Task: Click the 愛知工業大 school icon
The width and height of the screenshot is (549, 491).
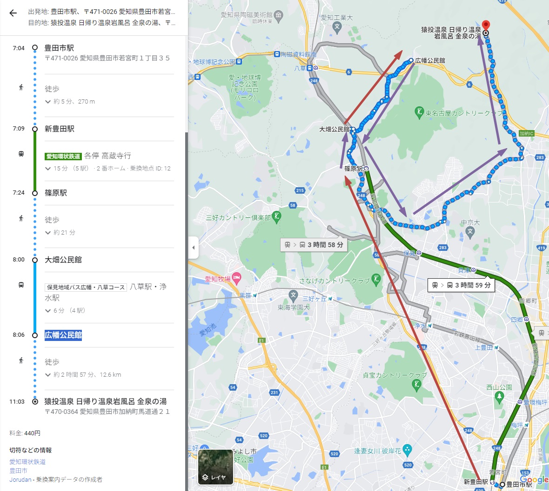Action: pyautogui.click(x=337, y=27)
